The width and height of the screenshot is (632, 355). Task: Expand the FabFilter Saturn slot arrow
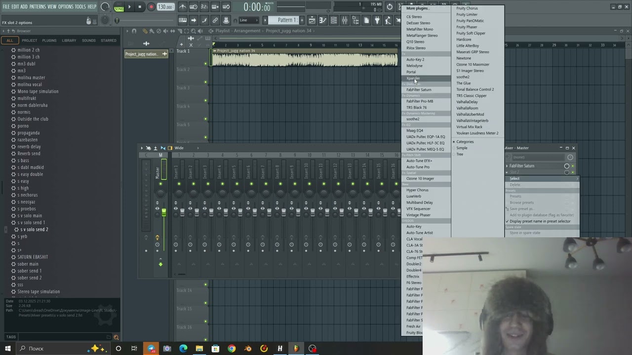pyautogui.click(x=507, y=166)
